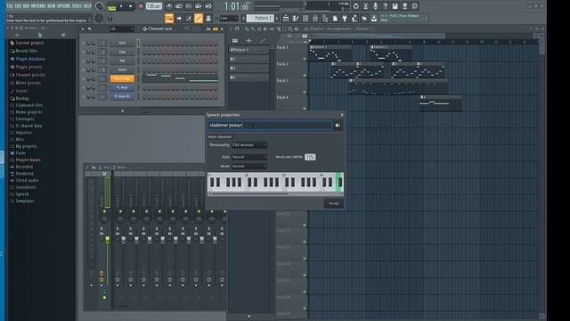Arm the red Record button
Image resolution: width=570 pixels, height=321 pixels.
(141, 6)
